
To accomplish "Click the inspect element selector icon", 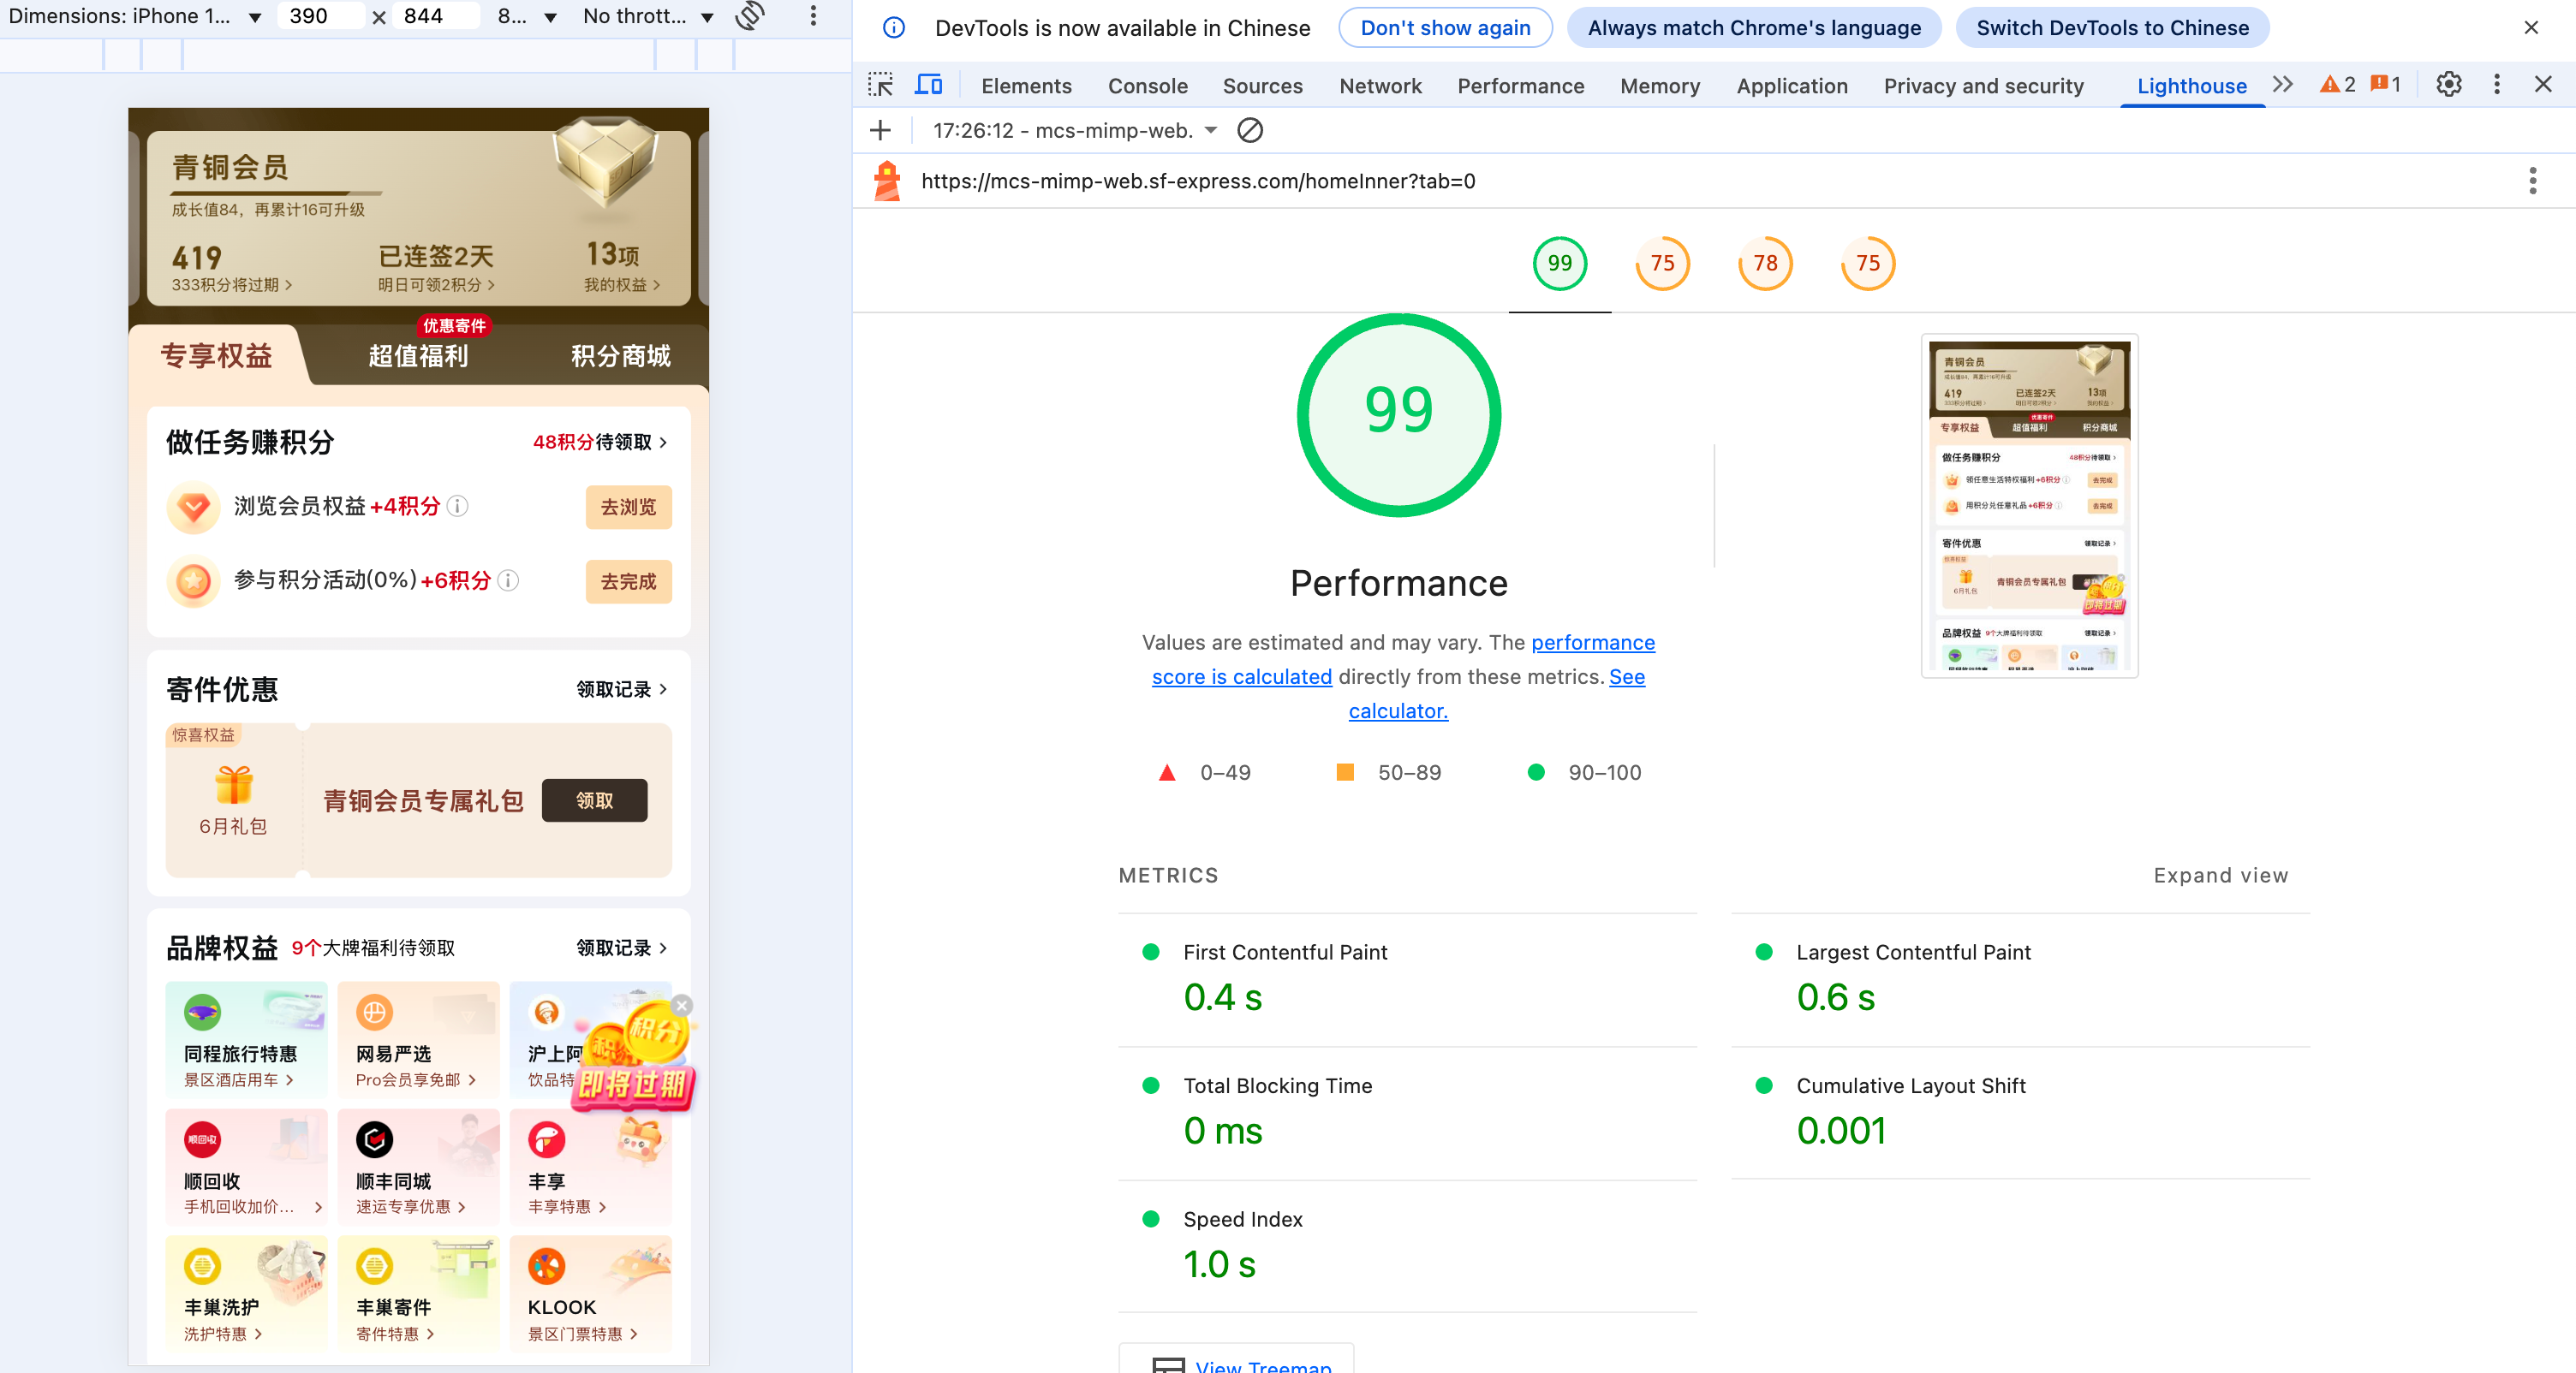I will click(880, 85).
